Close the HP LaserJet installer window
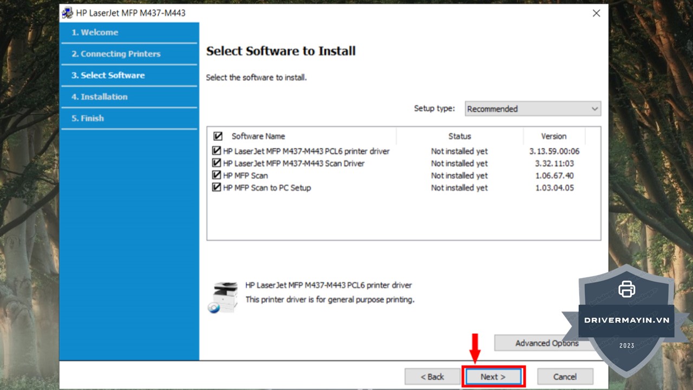 [596, 13]
